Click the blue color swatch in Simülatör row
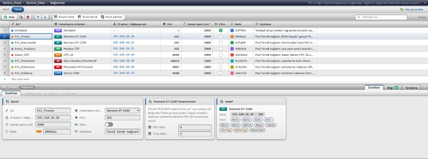Screen dimensions: 428x159 point(232,30)
